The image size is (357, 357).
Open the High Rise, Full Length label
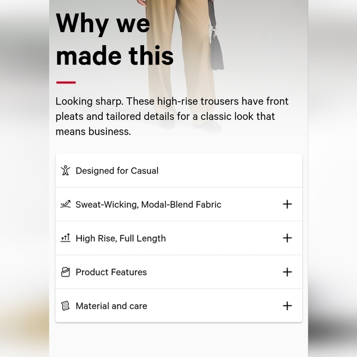121,238
